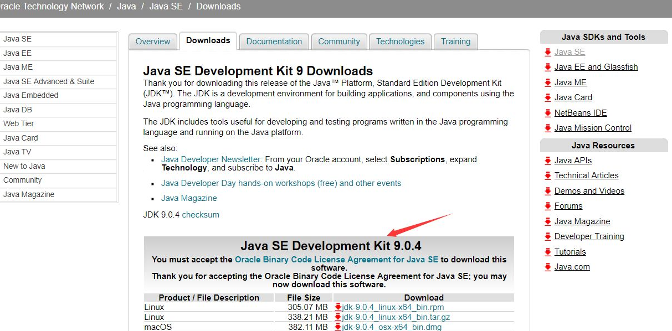Click the red arrow beside Tutorials
672x331 pixels.
[547, 252]
